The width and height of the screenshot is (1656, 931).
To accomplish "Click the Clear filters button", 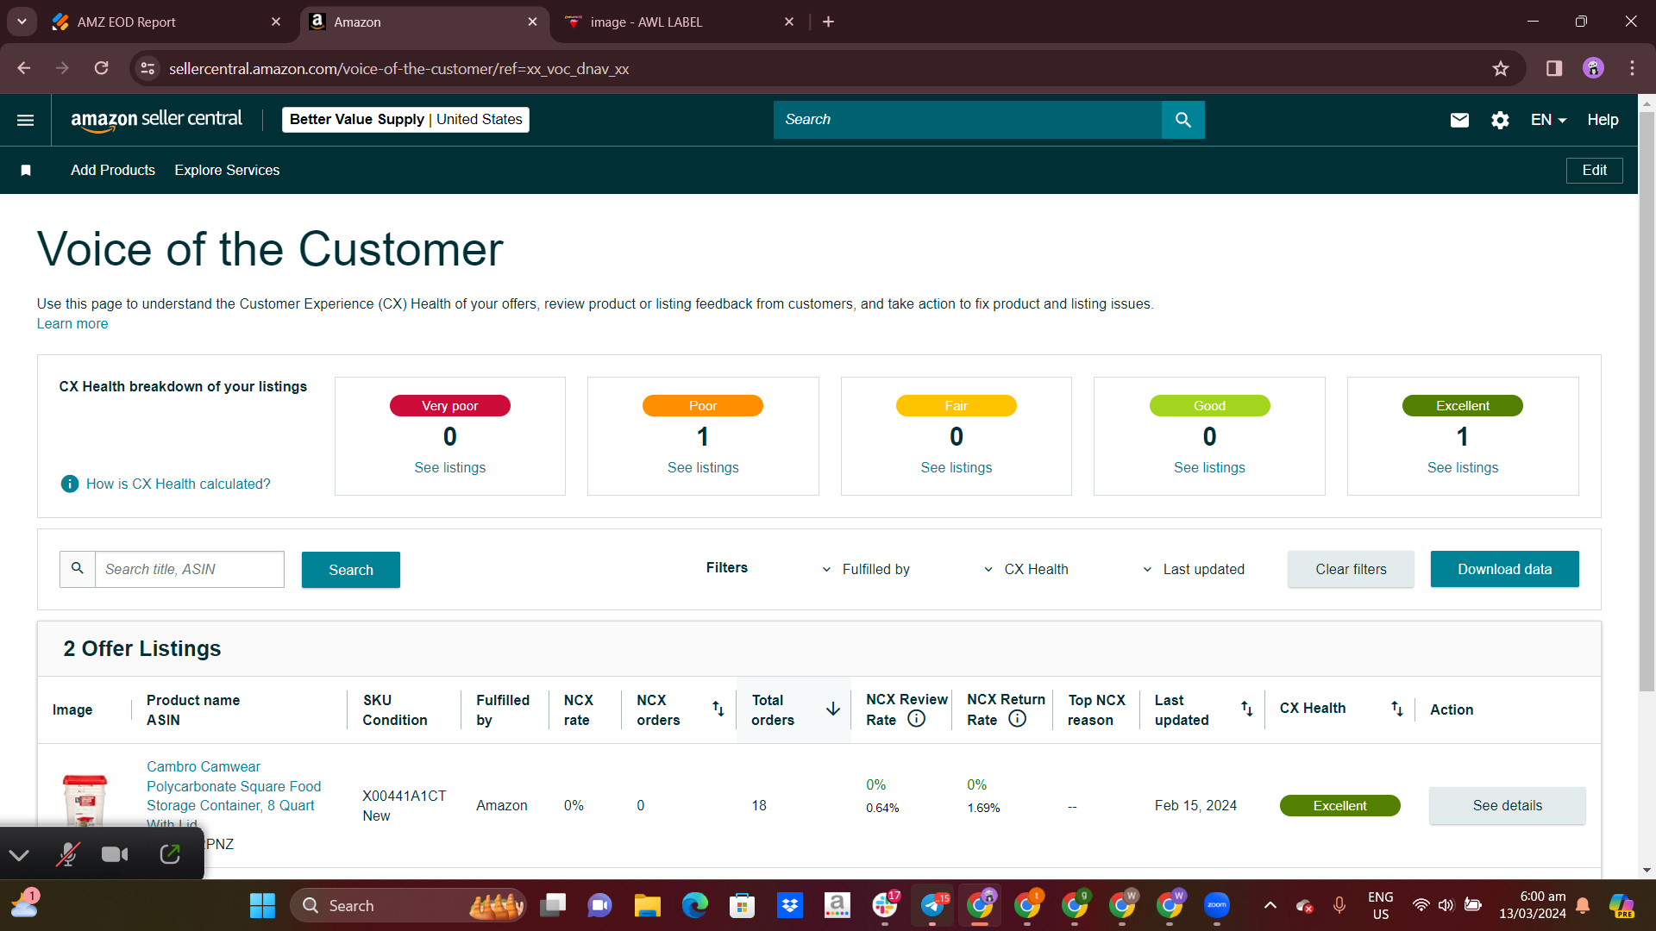I will 1351,570.
